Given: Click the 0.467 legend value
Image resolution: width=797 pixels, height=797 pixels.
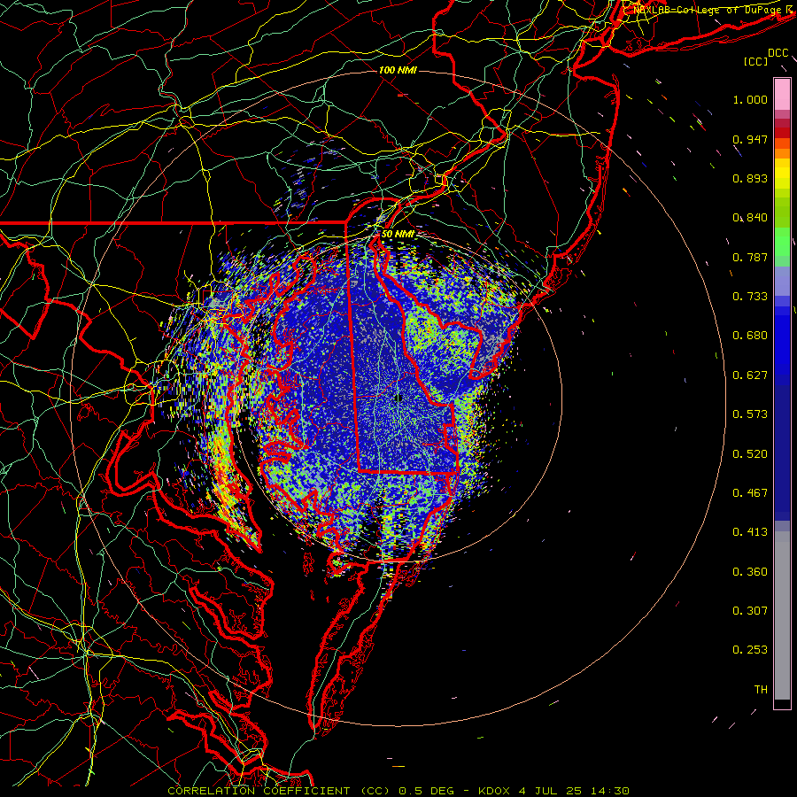Looking at the screenshot, I should point(750,493).
